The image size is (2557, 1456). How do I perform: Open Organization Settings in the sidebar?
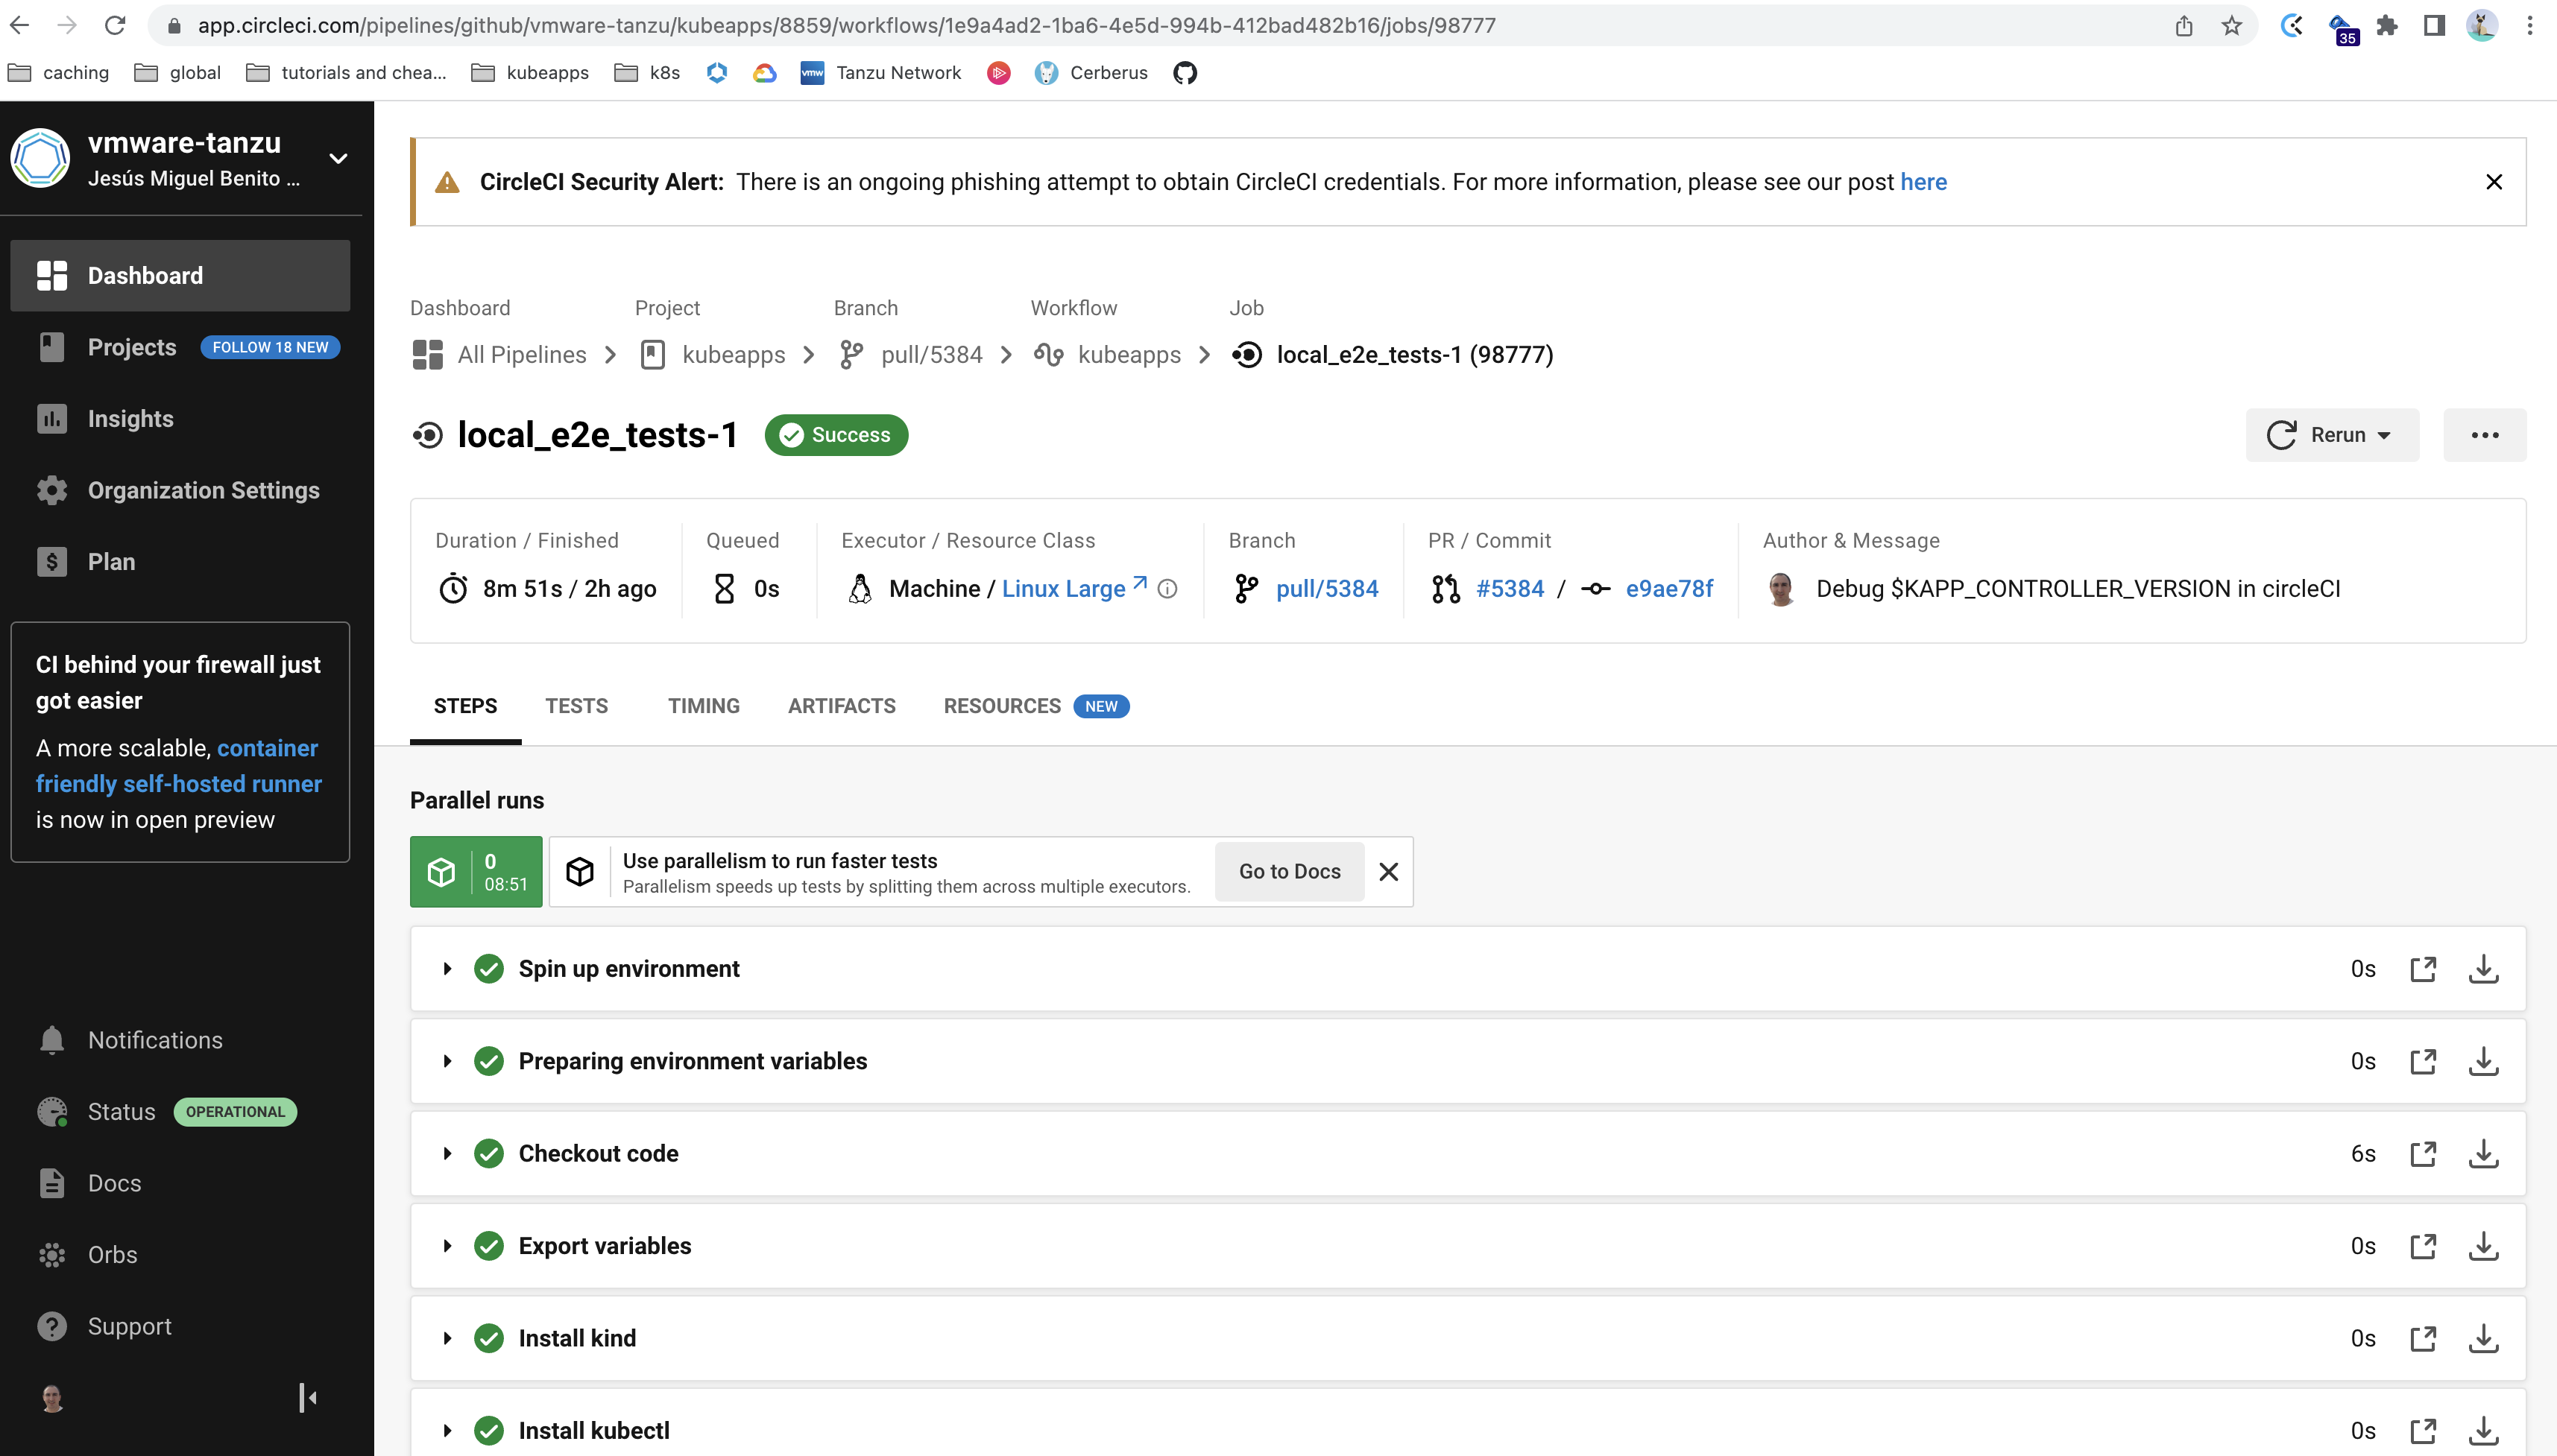(203, 490)
